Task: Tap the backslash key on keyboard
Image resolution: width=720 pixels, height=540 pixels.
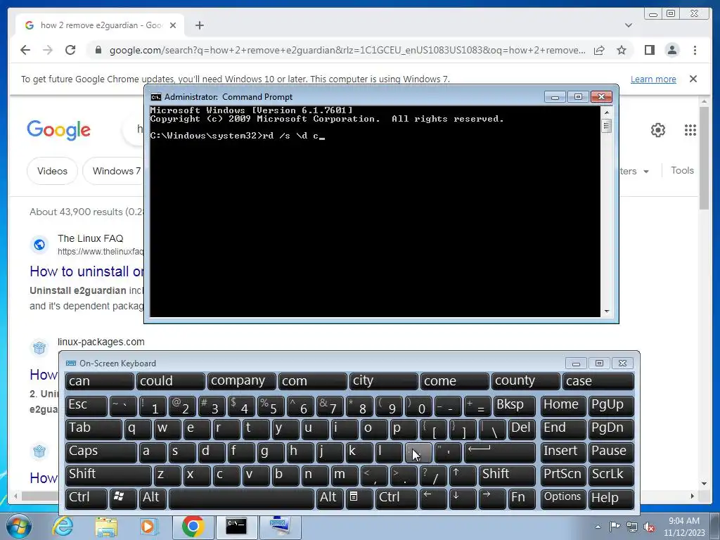Action: pyautogui.click(x=492, y=430)
